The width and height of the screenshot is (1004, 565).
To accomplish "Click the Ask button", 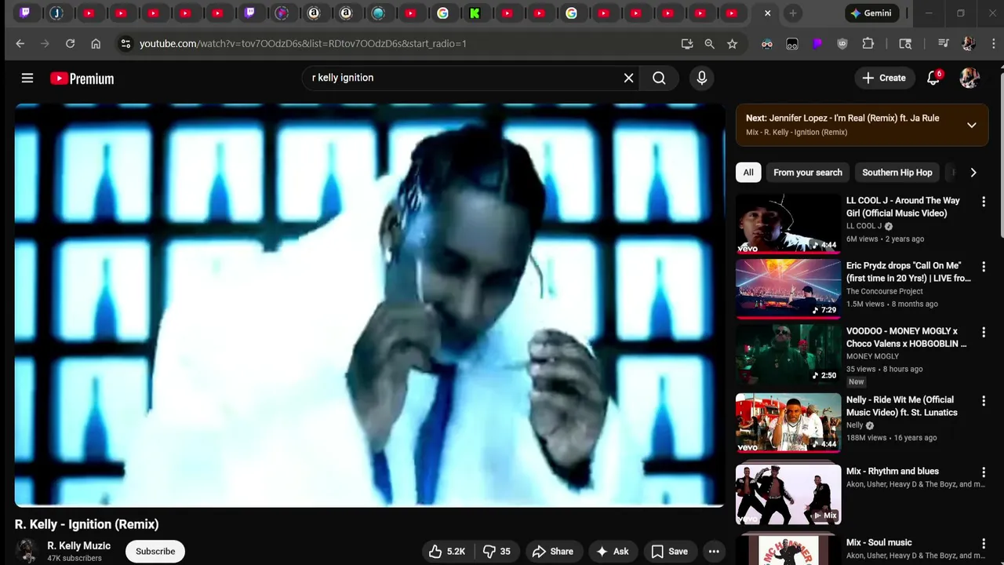I will point(613,551).
